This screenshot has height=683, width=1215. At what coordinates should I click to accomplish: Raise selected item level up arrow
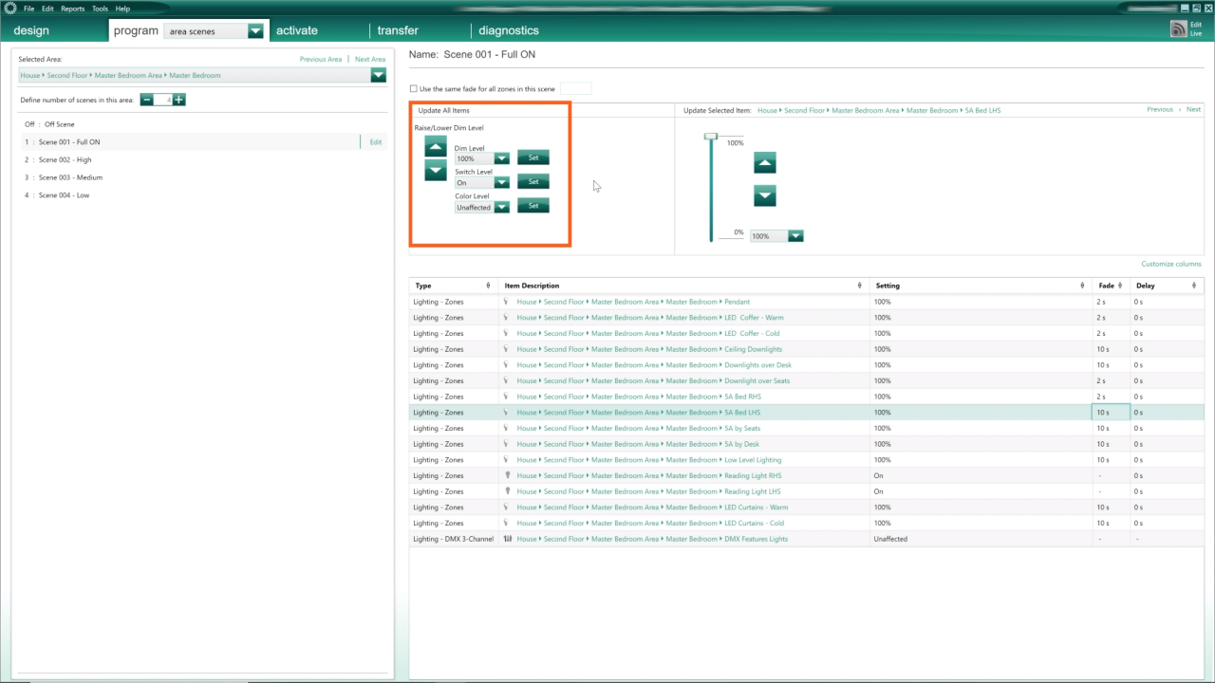tap(765, 163)
